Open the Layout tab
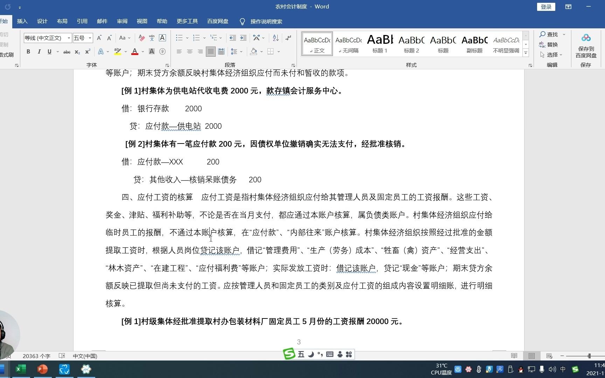The height and width of the screenshot is (378, 605). click(62, 21)
